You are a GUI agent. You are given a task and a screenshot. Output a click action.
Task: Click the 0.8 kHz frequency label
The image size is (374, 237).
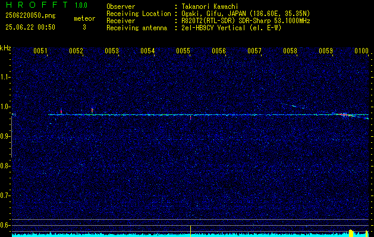coord(5,166)
